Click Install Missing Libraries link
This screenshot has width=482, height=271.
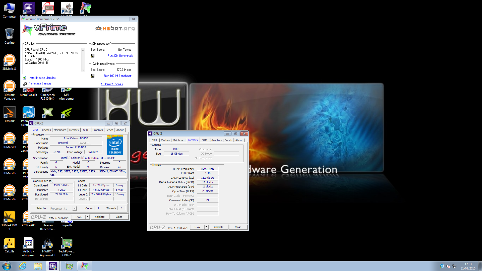point(42,78)
